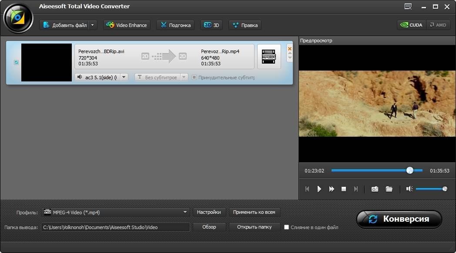The image size is (456, 253).
Task: Skip to next segment in preview
Action: pyautogui.click(x=355, y=189)
